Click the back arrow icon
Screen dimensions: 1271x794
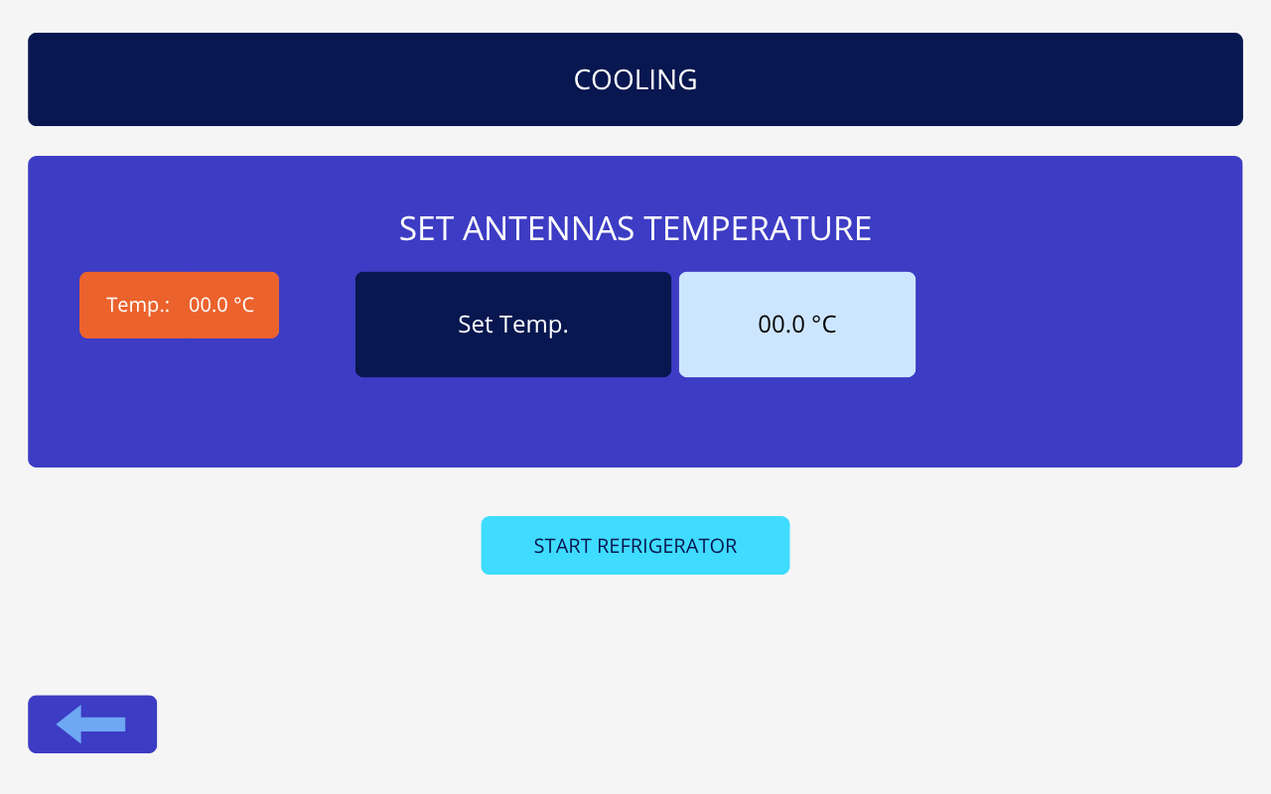click(x=91, y=725)
